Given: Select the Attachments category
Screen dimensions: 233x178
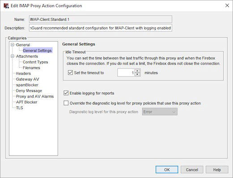Looking at the screenshot, I should click(27, 56).
